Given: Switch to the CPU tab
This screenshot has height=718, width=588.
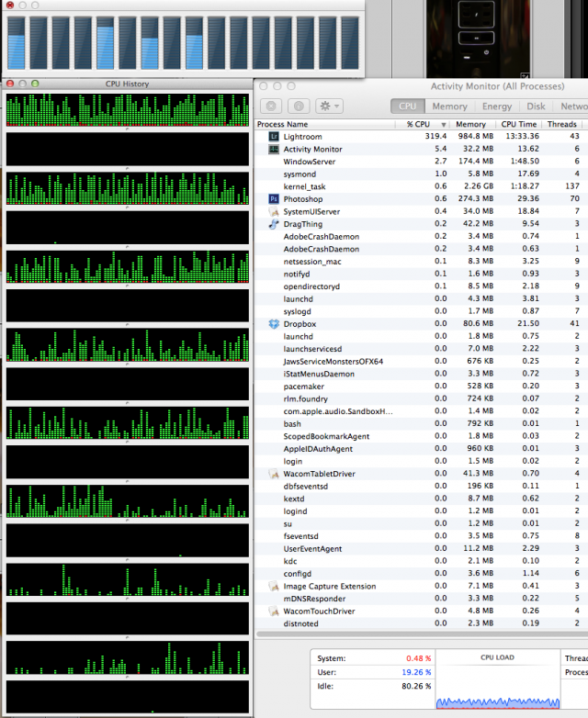Looking at the screenshot, I should point(407,107).
